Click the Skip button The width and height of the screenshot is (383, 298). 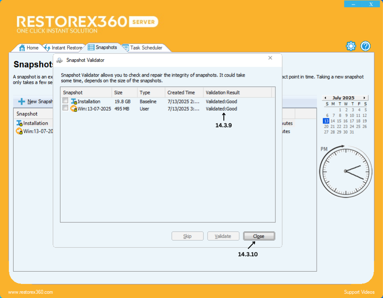tap(187, 236)
